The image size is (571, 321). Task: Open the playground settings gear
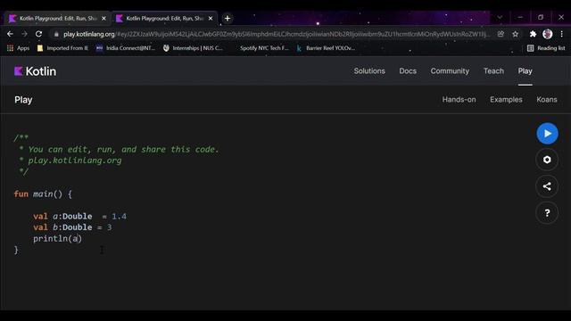pos(547,160)
